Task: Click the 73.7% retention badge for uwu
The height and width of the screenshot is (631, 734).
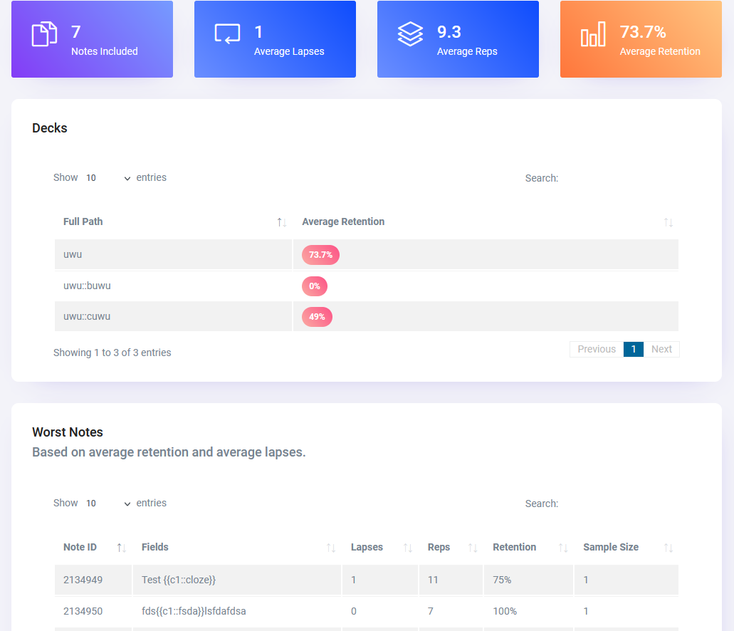Action: pos(320,255)
